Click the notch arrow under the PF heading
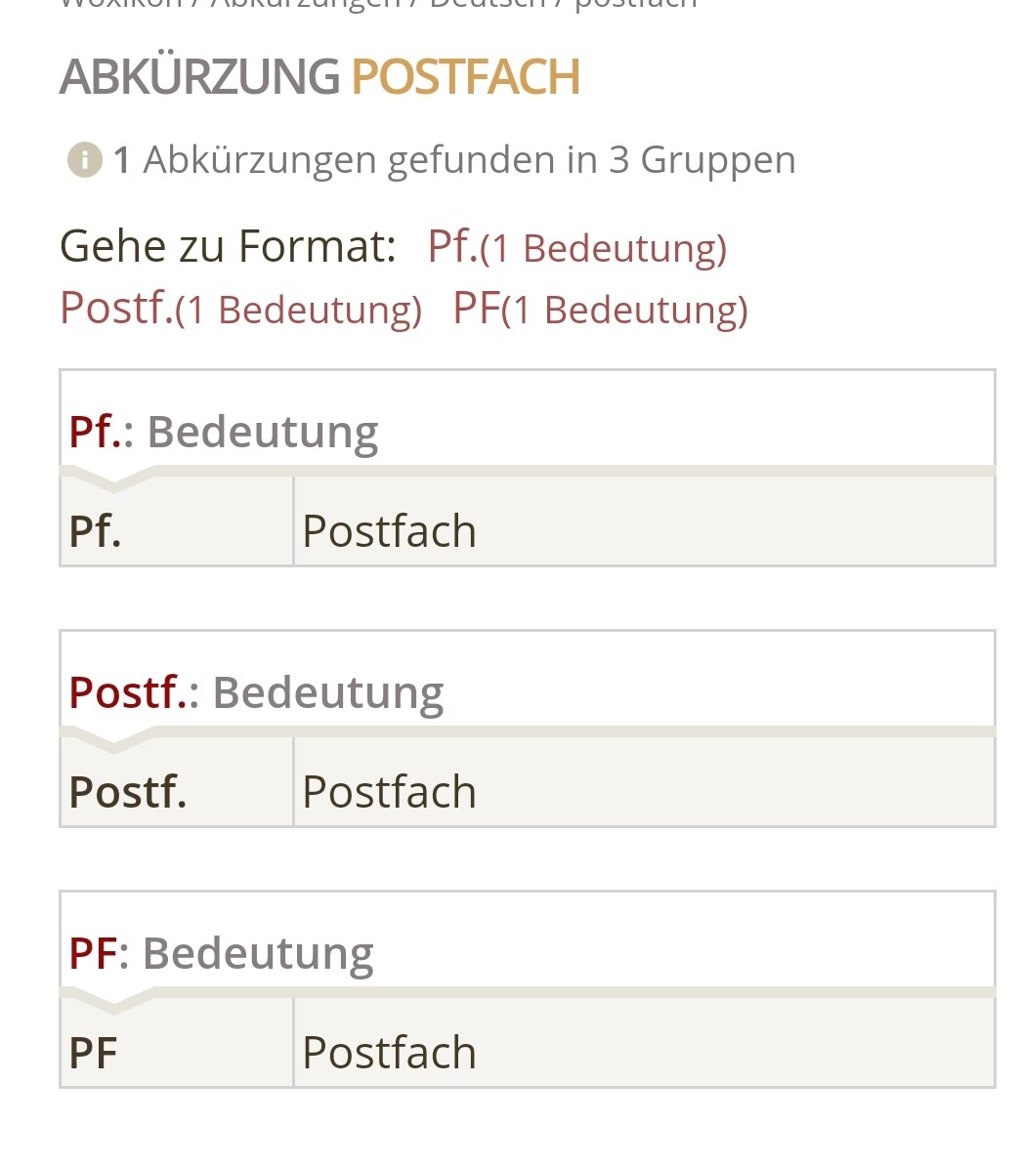Viewport: 1021px width, 1167px height. [x=113, y=1002]
